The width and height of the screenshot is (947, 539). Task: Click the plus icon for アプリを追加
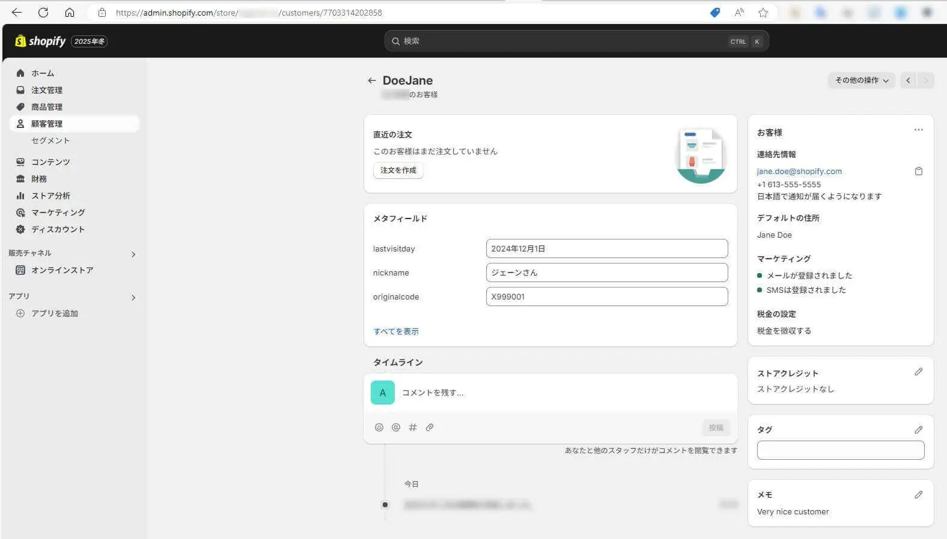(x=20, y=313)
